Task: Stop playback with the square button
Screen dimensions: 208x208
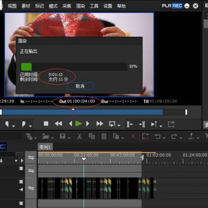Action: point(46,124)
